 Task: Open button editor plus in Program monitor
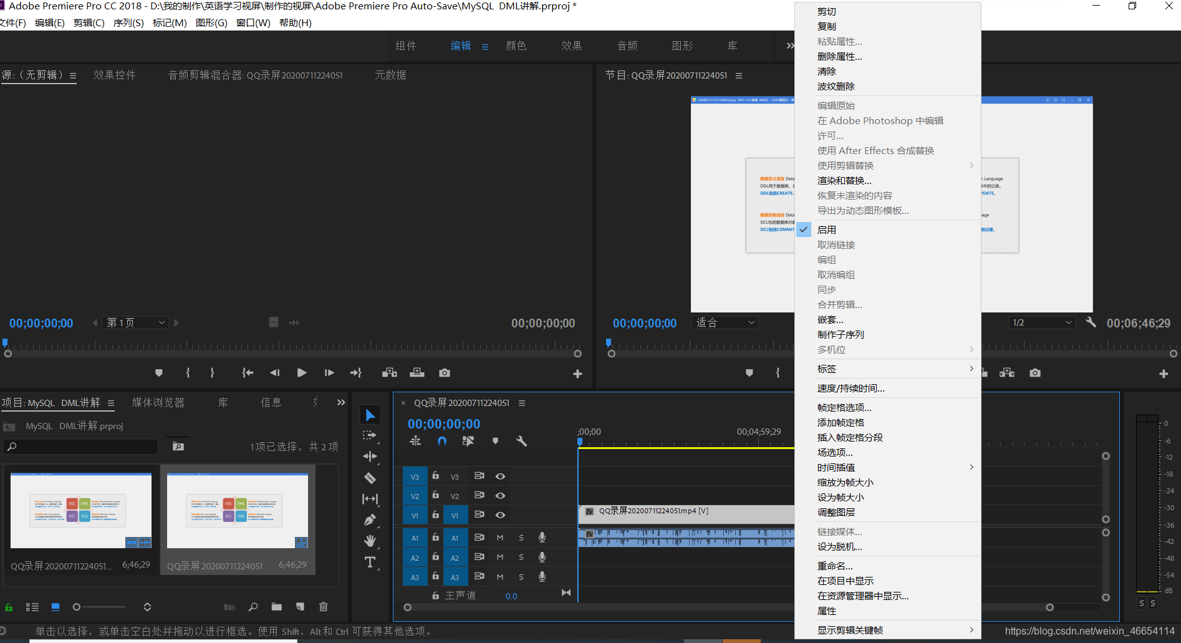[x=1164, y=374]
